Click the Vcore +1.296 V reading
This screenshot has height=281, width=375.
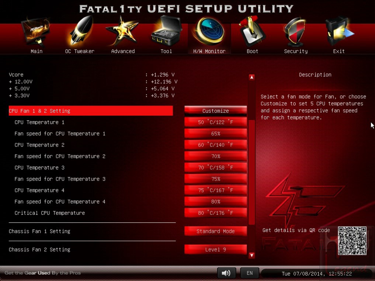tap(163, 74)
